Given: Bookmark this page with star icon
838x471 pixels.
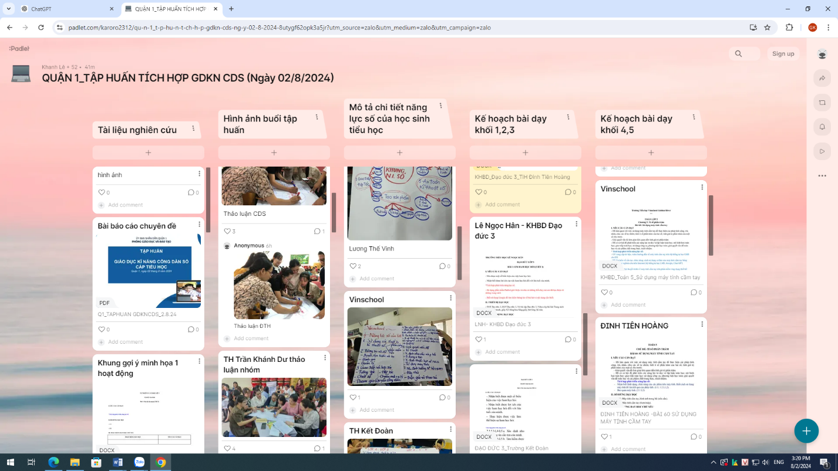Looking at the screenshot, I should pyautogui.click(x=767, y=27).
